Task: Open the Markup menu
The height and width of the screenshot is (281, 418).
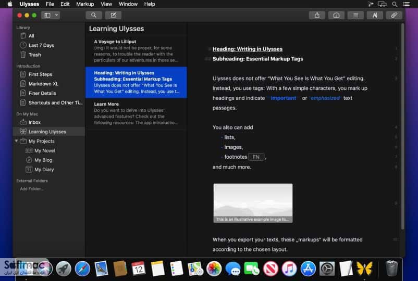Action: coord(85,4)
